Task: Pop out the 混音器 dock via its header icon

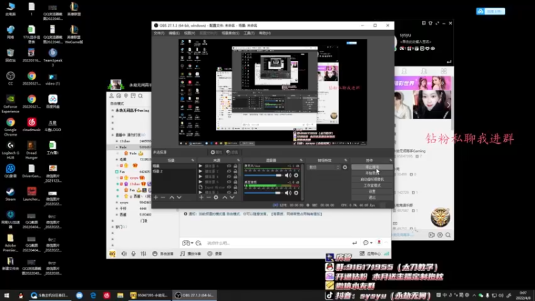Action: pos(301,160)
